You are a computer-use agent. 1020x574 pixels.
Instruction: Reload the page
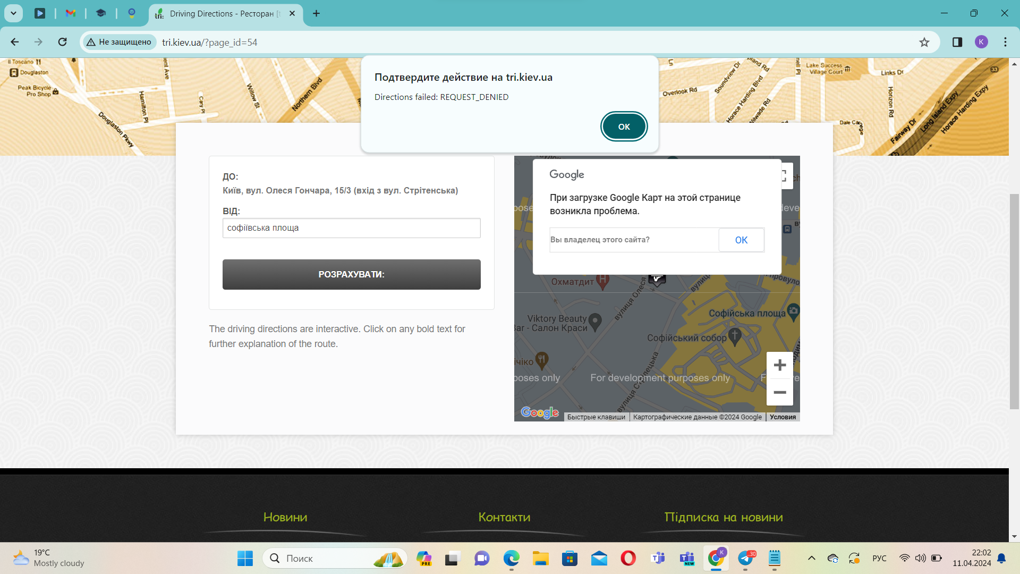point(63,42)
